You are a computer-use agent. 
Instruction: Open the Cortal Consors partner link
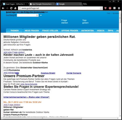(x=74, y=73)
